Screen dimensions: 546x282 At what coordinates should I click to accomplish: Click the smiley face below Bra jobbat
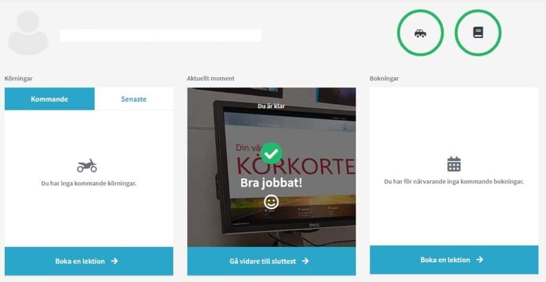pyautogui.click(x=271, y=202)
